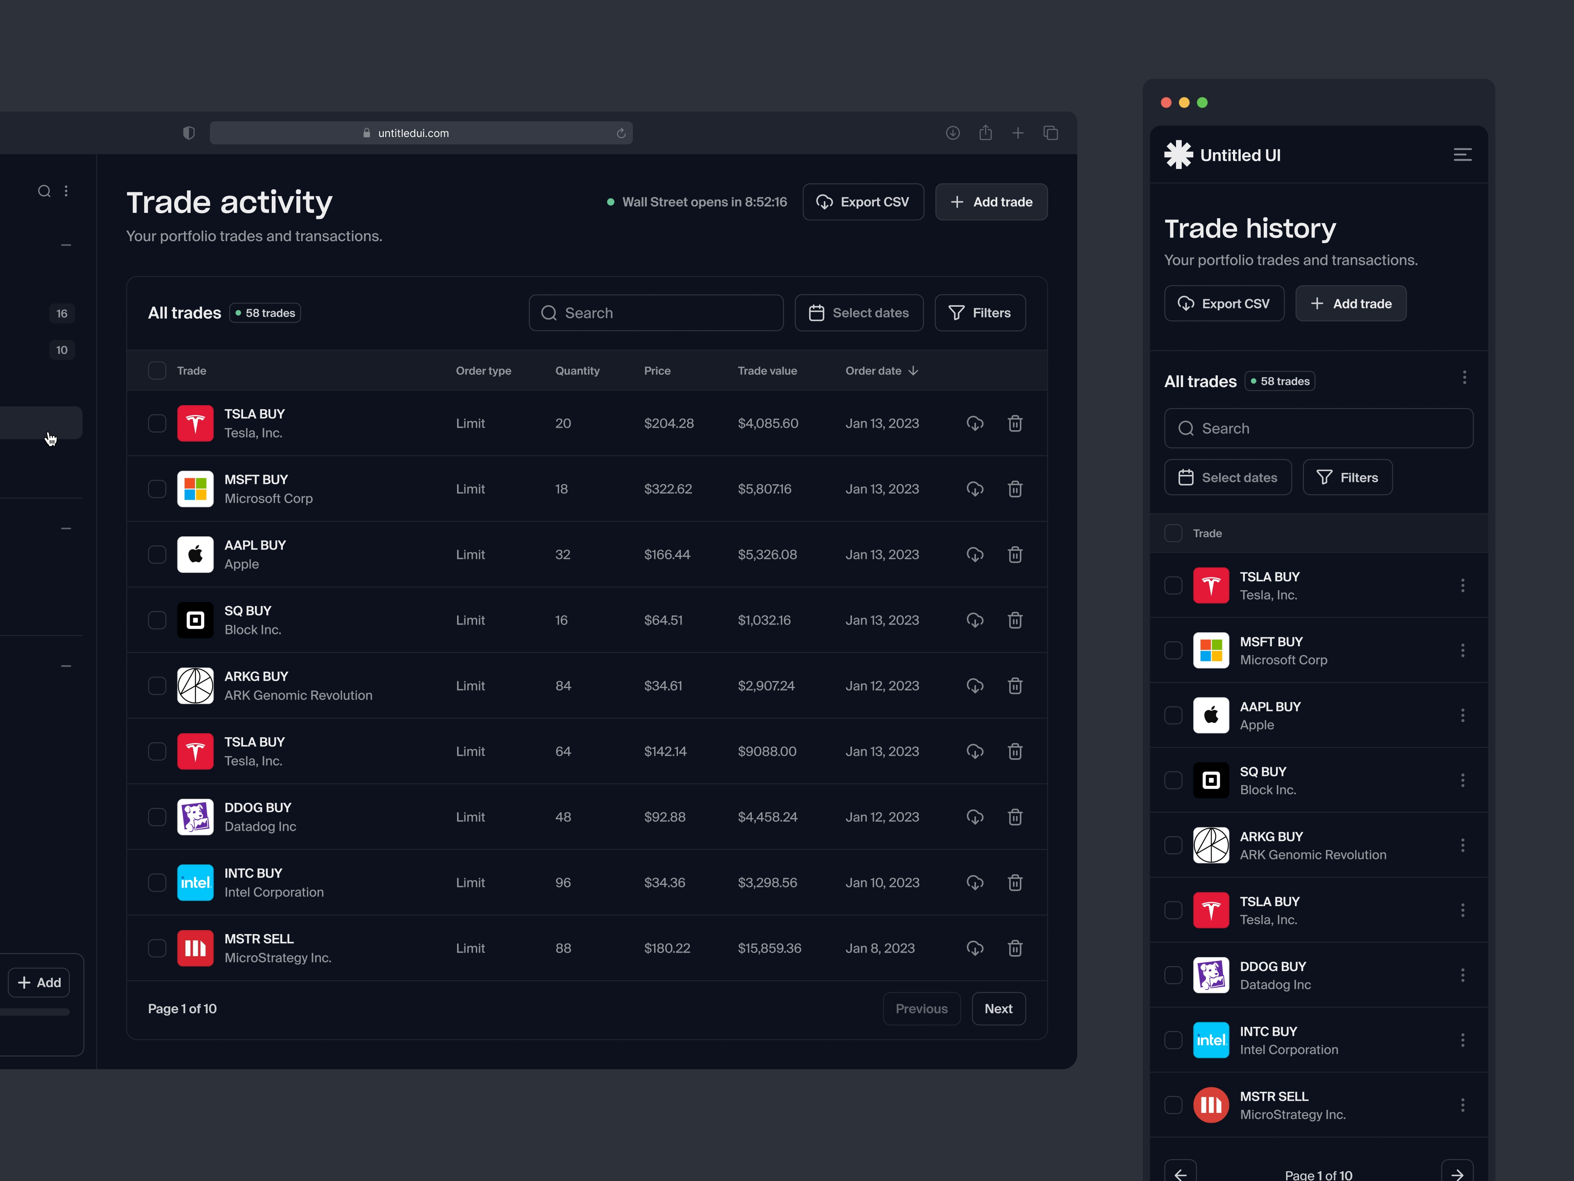
Task: Check the SQ BUY row checkbox in main table
Action: click(157, 620)
